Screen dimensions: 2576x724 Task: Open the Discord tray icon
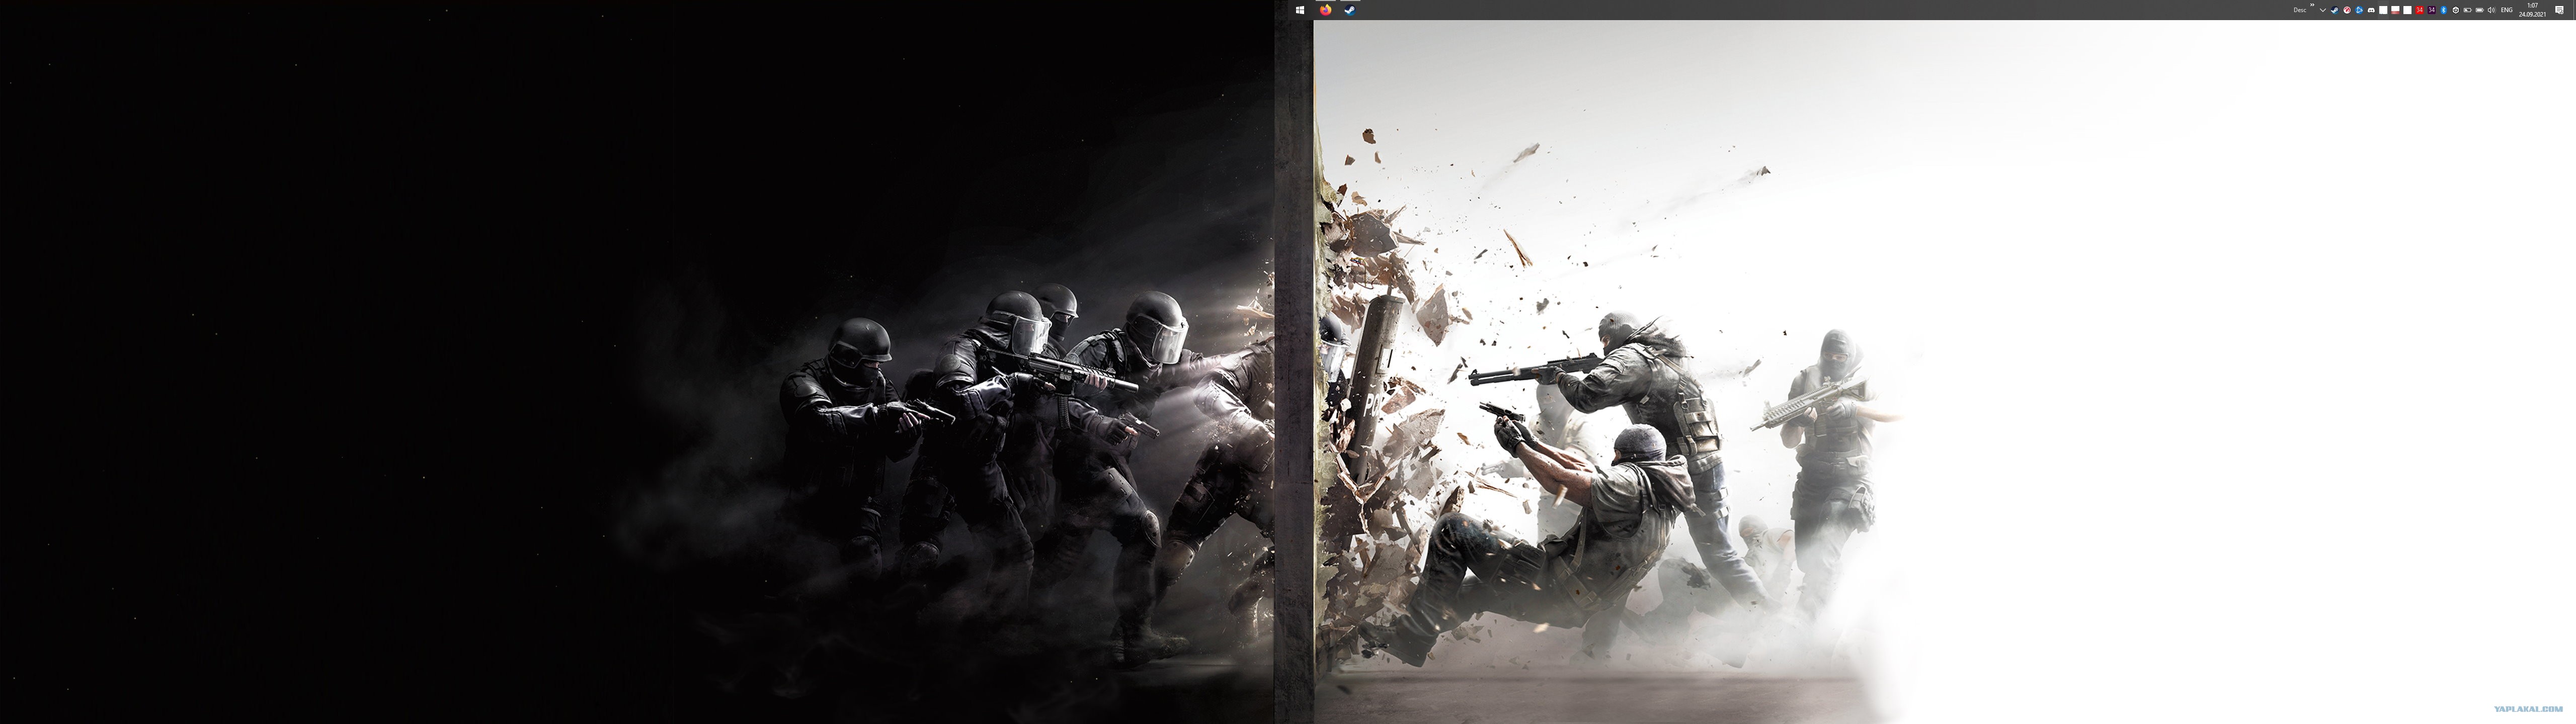(2371, 10)
